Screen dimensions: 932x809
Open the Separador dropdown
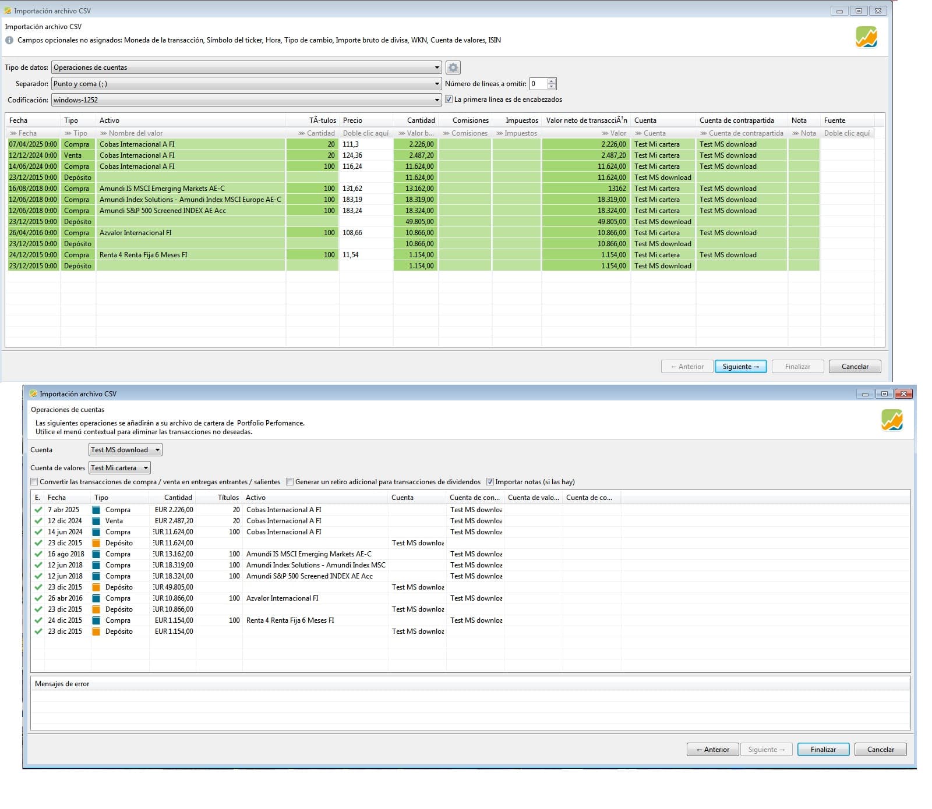click(x=246, y=84)
